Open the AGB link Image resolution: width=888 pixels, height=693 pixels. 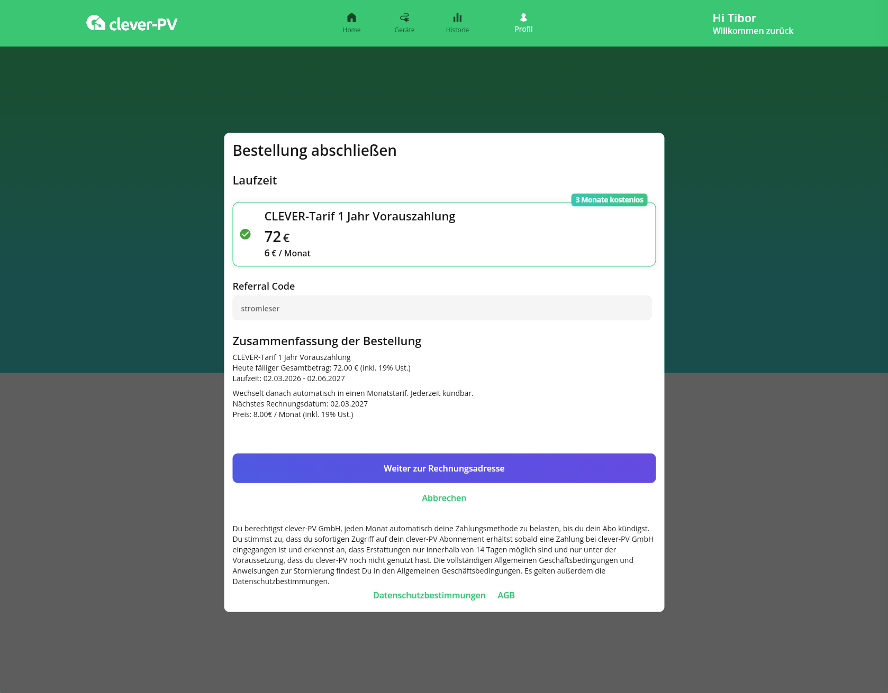pos(506,595)
